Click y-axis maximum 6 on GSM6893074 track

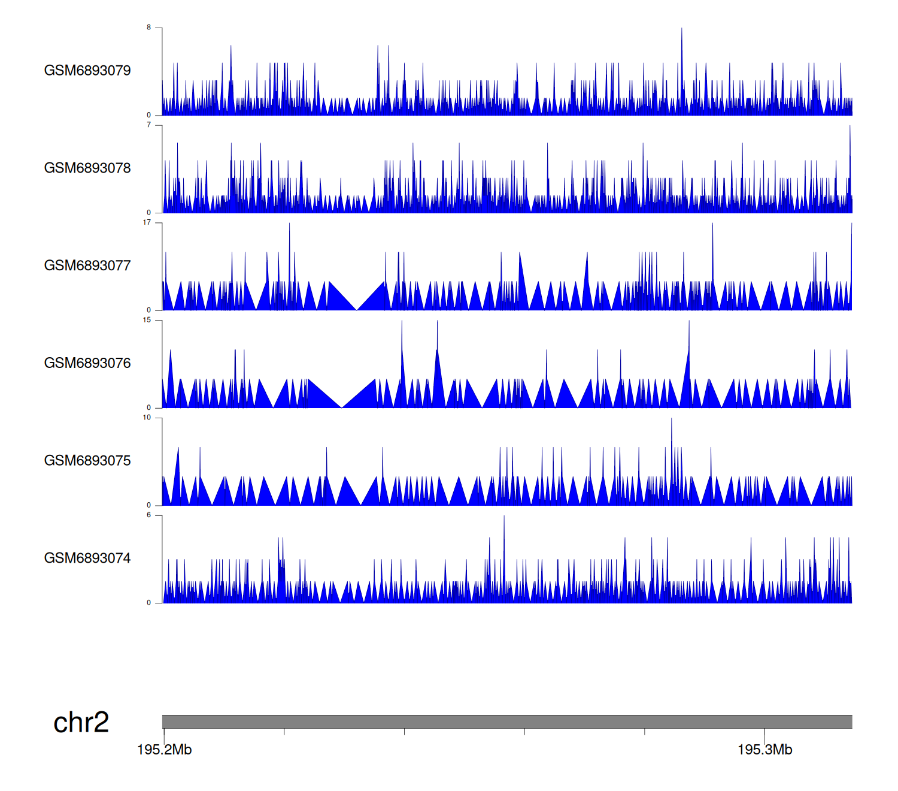149,515
